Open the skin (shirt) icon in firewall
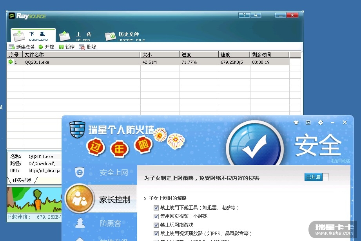Screen dimensions: 361x241 (296, 123)
